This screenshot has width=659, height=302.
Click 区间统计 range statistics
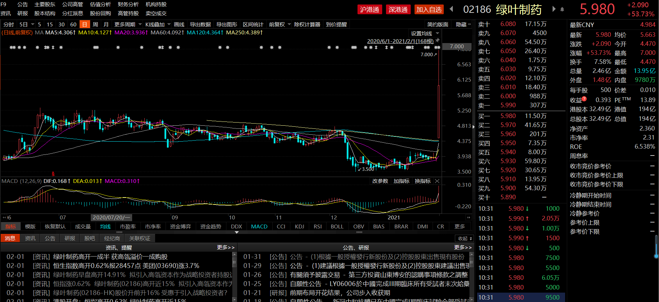click(x=253, y=24)
